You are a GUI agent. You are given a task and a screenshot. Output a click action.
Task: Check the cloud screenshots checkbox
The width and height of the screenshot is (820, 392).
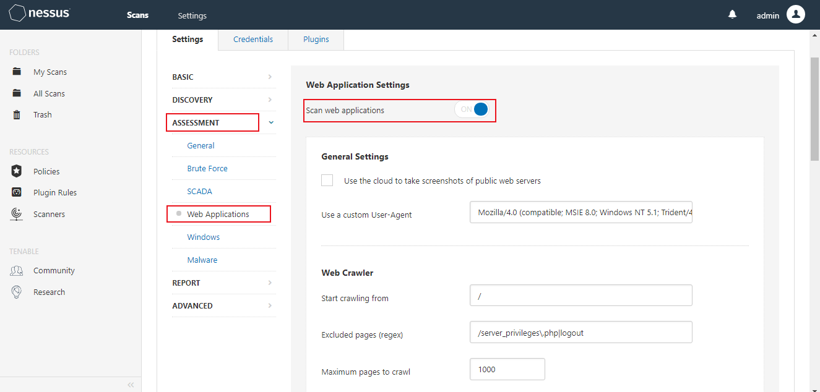tap(327, 181)
